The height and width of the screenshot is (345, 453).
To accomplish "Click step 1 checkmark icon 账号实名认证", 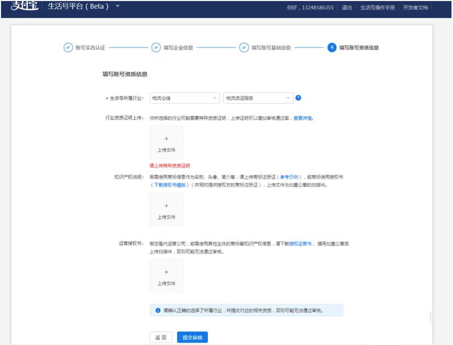I will click(68, 48).
